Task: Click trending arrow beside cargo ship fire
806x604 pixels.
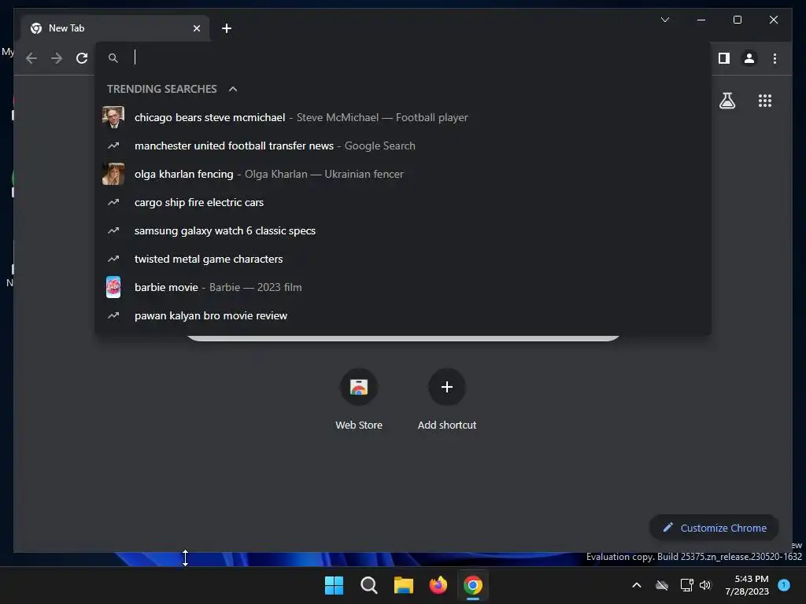Action: (113, 202)
